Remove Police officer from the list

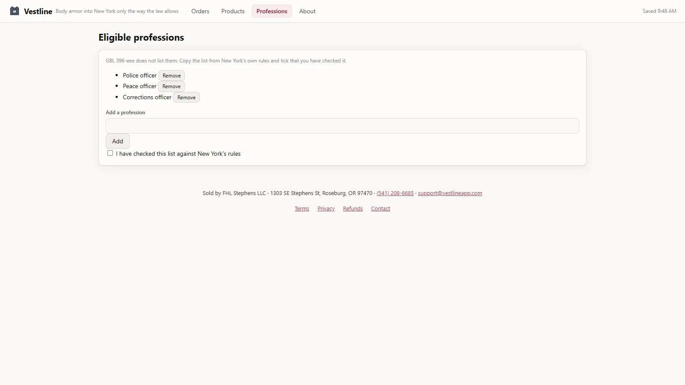(172, 76)
